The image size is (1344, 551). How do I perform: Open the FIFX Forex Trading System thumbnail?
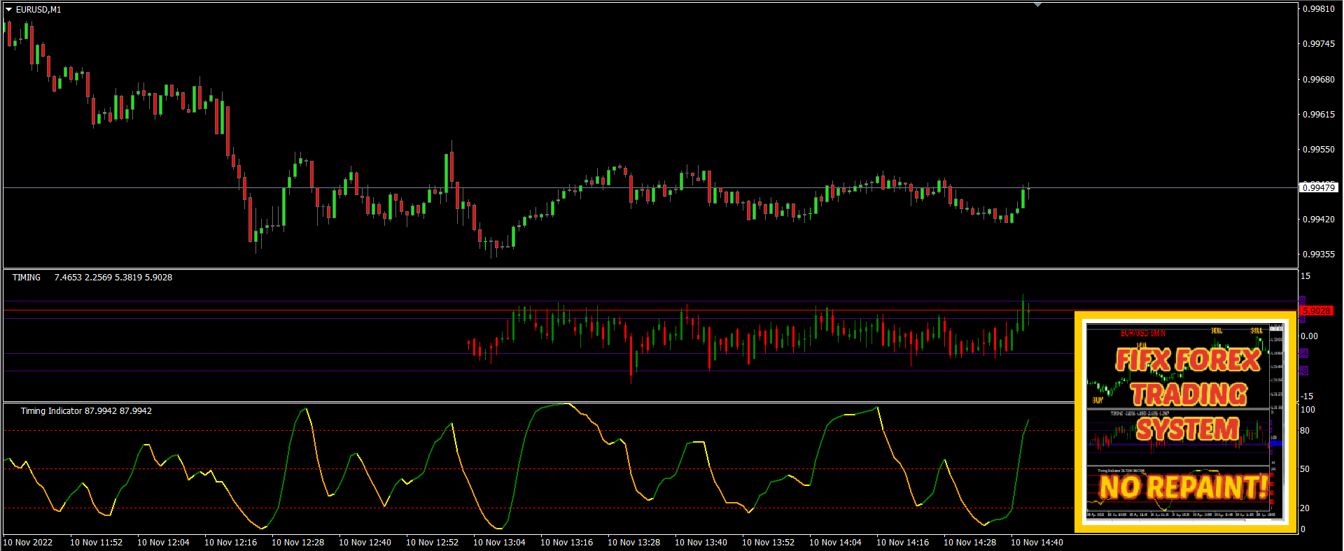(1185, 422)
